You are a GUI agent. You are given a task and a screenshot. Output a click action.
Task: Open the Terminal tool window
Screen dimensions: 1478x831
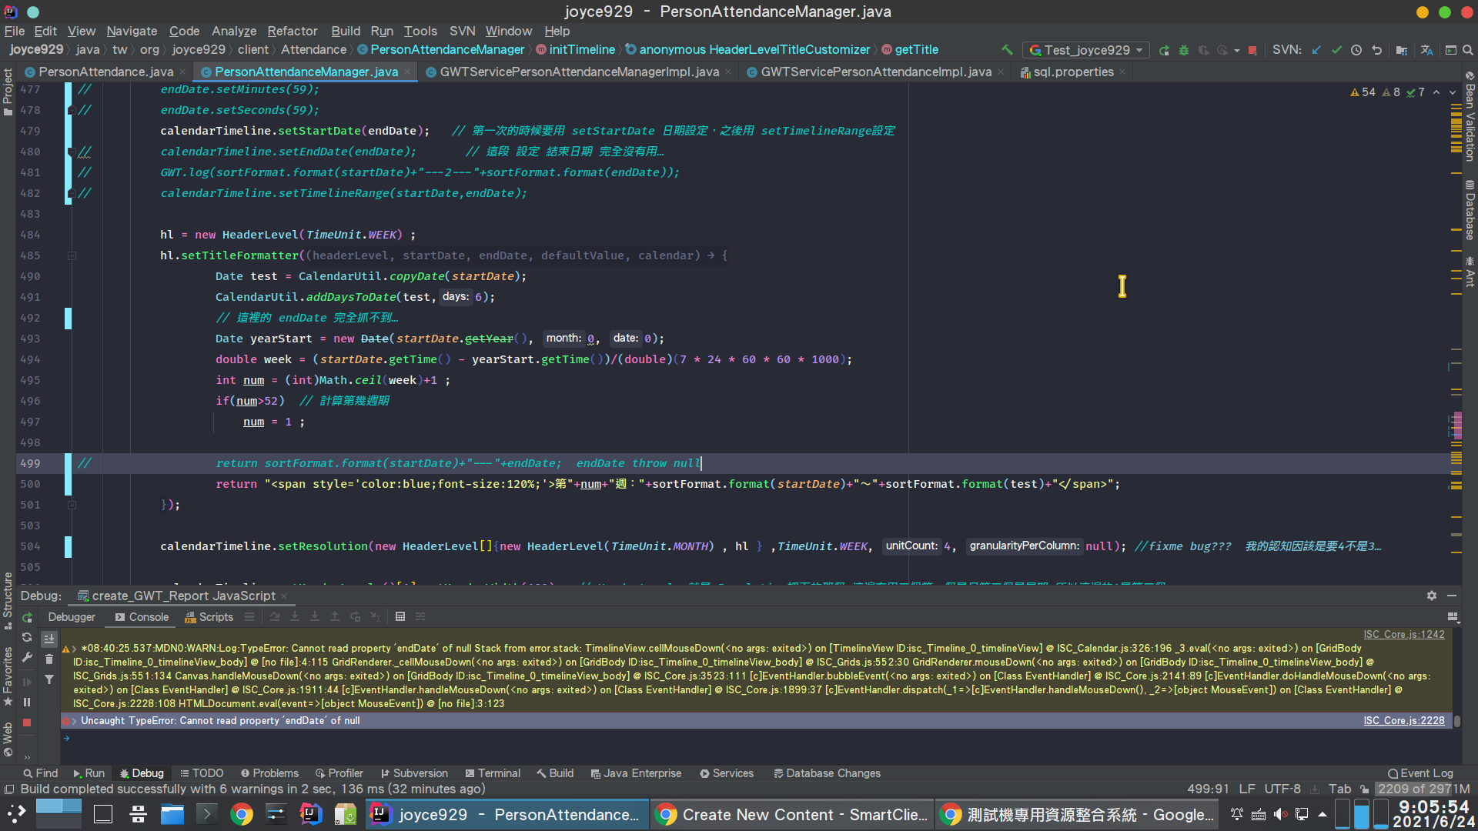pos(493,773)
